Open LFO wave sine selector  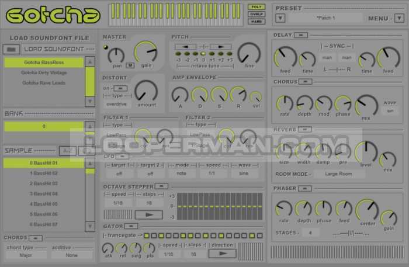(244, 174)
